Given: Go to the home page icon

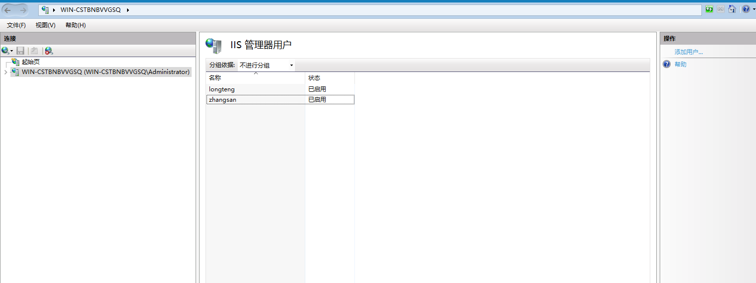Looking at the screenshot, I should pyautogui.click(x=732, y=9).
